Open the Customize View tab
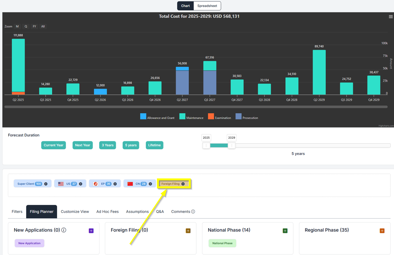The height and width of the screenshot is (255, 394). [75, 212]
